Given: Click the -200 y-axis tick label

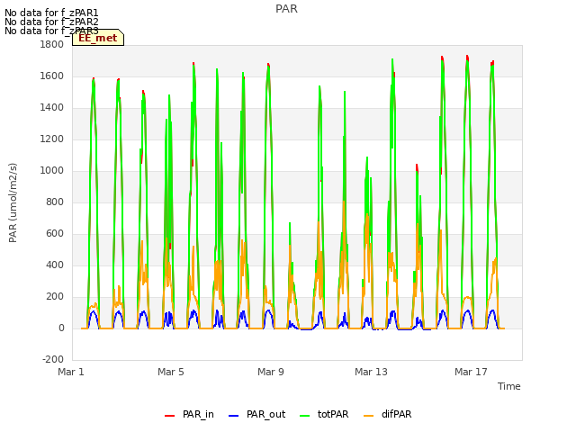Looking at the screenshot, I should pos(53,360).
